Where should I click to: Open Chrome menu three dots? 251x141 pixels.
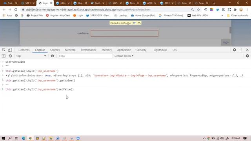coord(247,9)
